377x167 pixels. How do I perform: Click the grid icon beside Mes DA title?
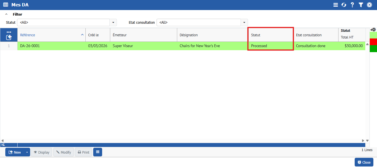pos(6,5)
